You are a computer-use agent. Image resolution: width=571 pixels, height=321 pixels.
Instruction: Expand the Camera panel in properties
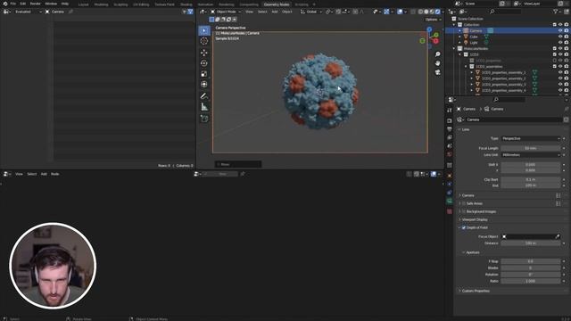(468, 195)
